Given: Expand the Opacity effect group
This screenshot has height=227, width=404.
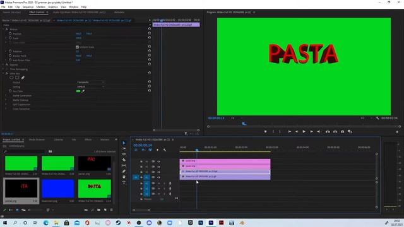Looking at the screenshot, I should pyautogui.click(x=3, y=64).
